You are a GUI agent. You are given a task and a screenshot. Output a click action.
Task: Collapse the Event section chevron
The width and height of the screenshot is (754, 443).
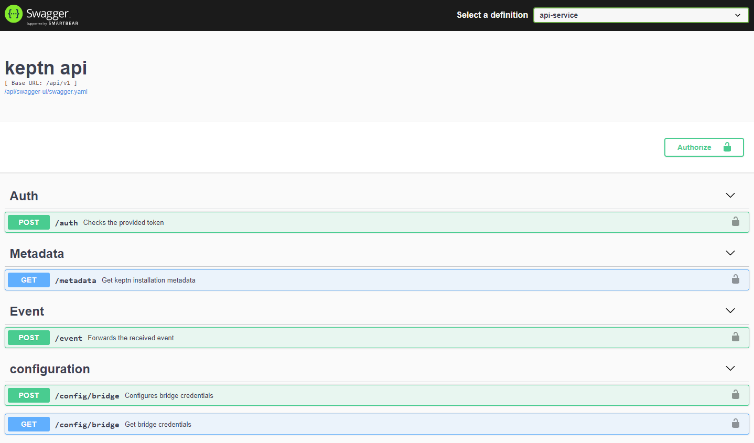[x=730, y=311]
